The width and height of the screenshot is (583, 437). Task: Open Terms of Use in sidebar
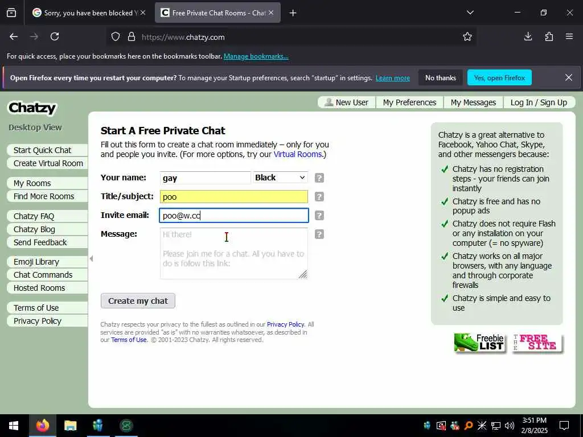[x=47, y=308]
